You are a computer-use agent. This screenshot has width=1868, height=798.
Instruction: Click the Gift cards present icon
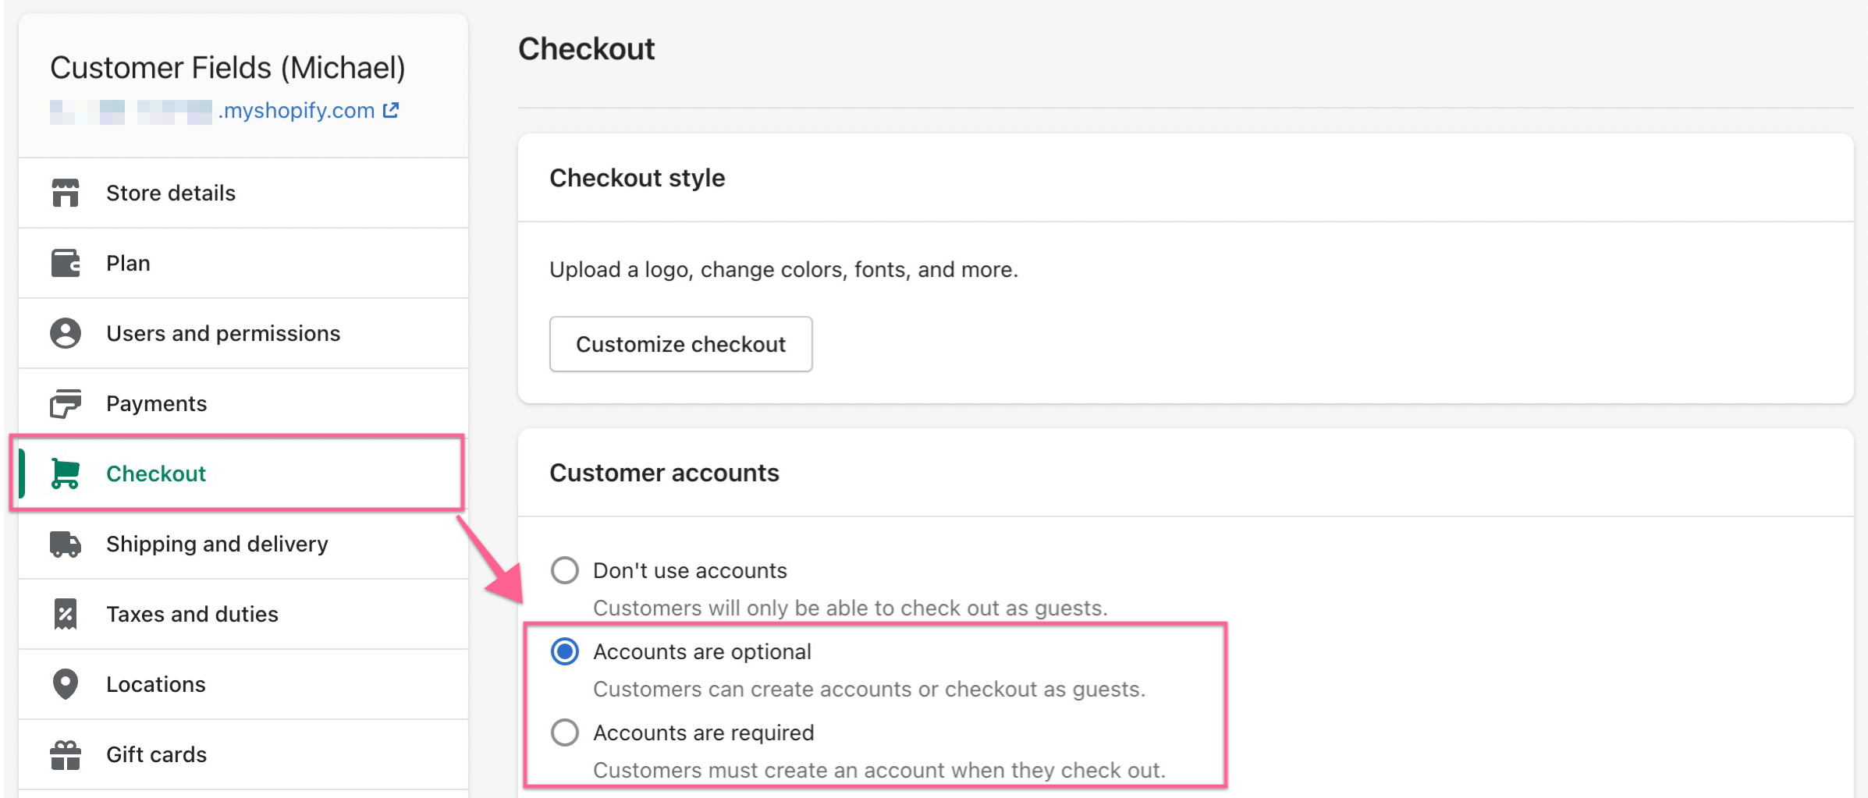(x=66, y=754)
